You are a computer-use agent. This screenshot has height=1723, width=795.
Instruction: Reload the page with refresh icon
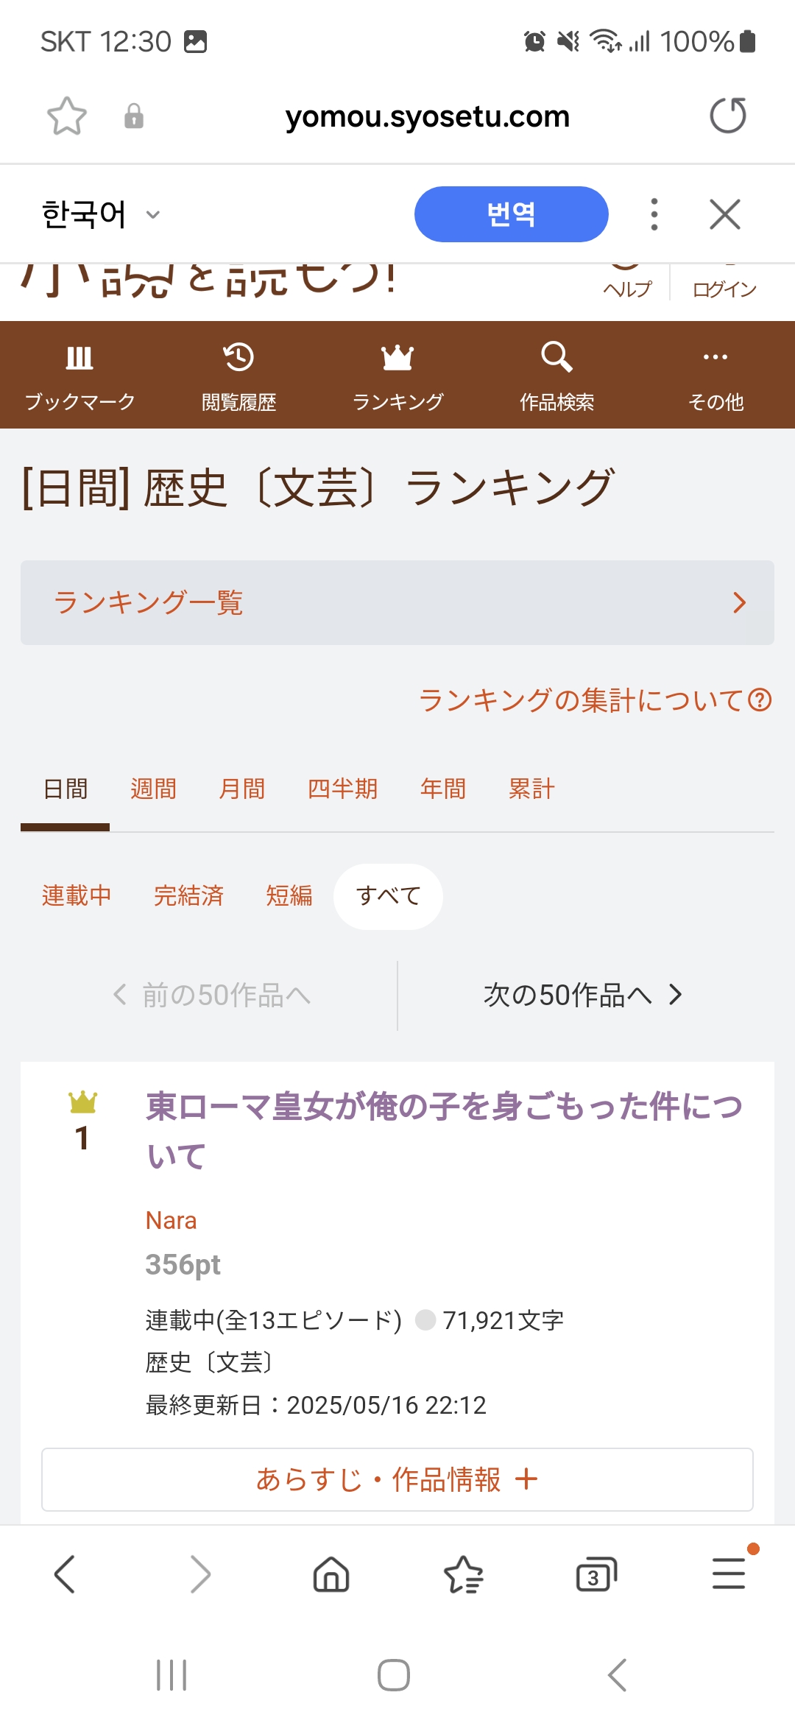pyautogui.click(x=727, y=116)
